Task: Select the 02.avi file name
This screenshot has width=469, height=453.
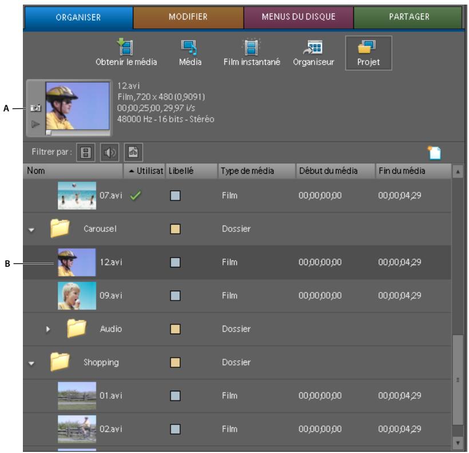Action: coord(110,429)
